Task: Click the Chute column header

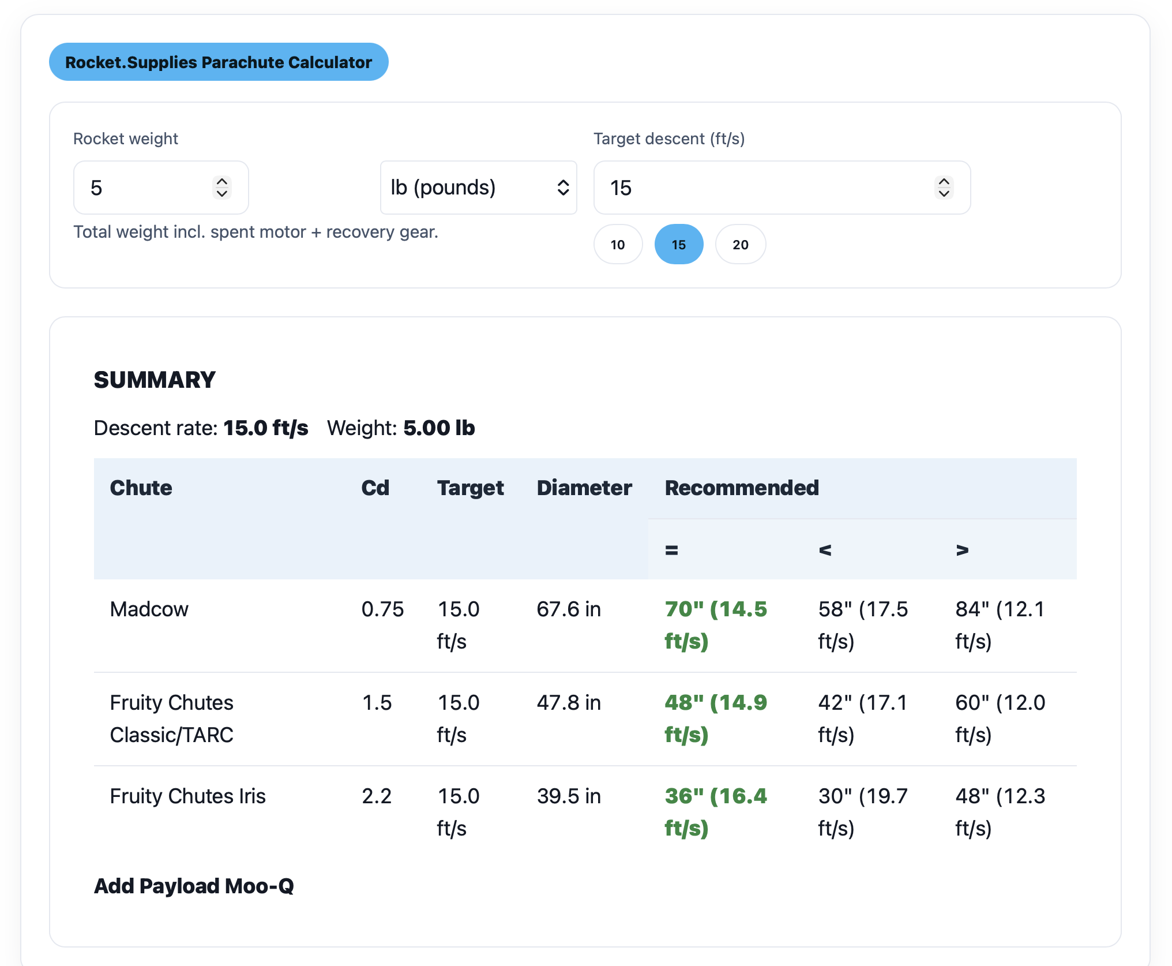Action: (x=141, y=488)
